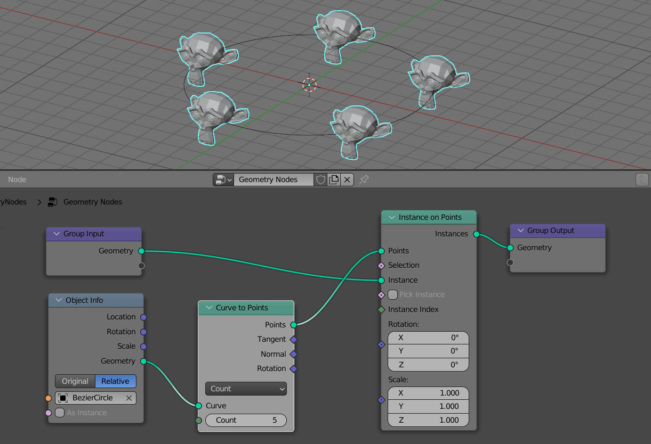Click the Rotation Z field

428,365
